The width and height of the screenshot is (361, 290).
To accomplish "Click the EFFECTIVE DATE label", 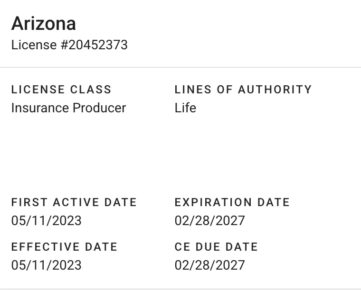I will (x=64, y=247).
